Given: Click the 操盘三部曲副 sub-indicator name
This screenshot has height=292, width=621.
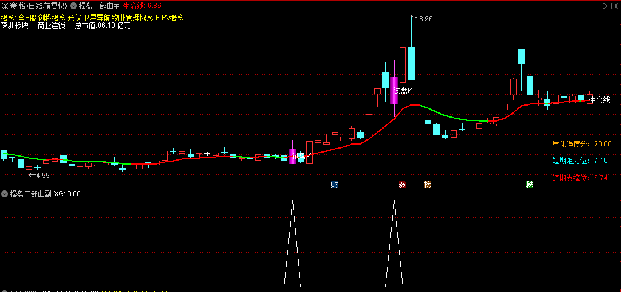Looking at the screenshot, I should pos(31,194).
